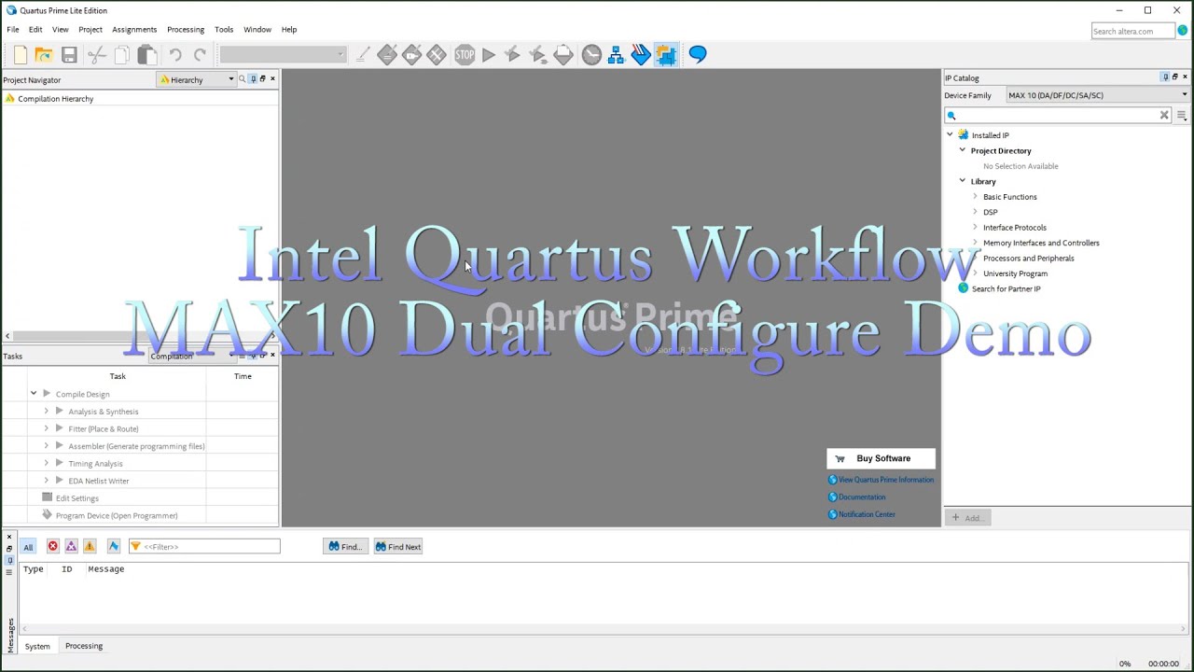The image size is (1194, 672).
Task: Click the blue speech bubble help icon
Action: tap(697, 55)
